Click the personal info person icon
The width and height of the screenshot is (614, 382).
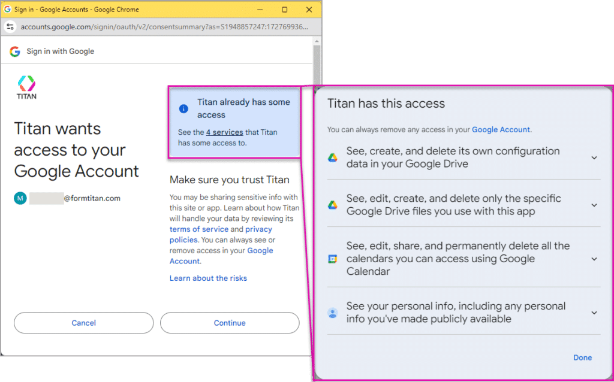click(x=333, y=313)
